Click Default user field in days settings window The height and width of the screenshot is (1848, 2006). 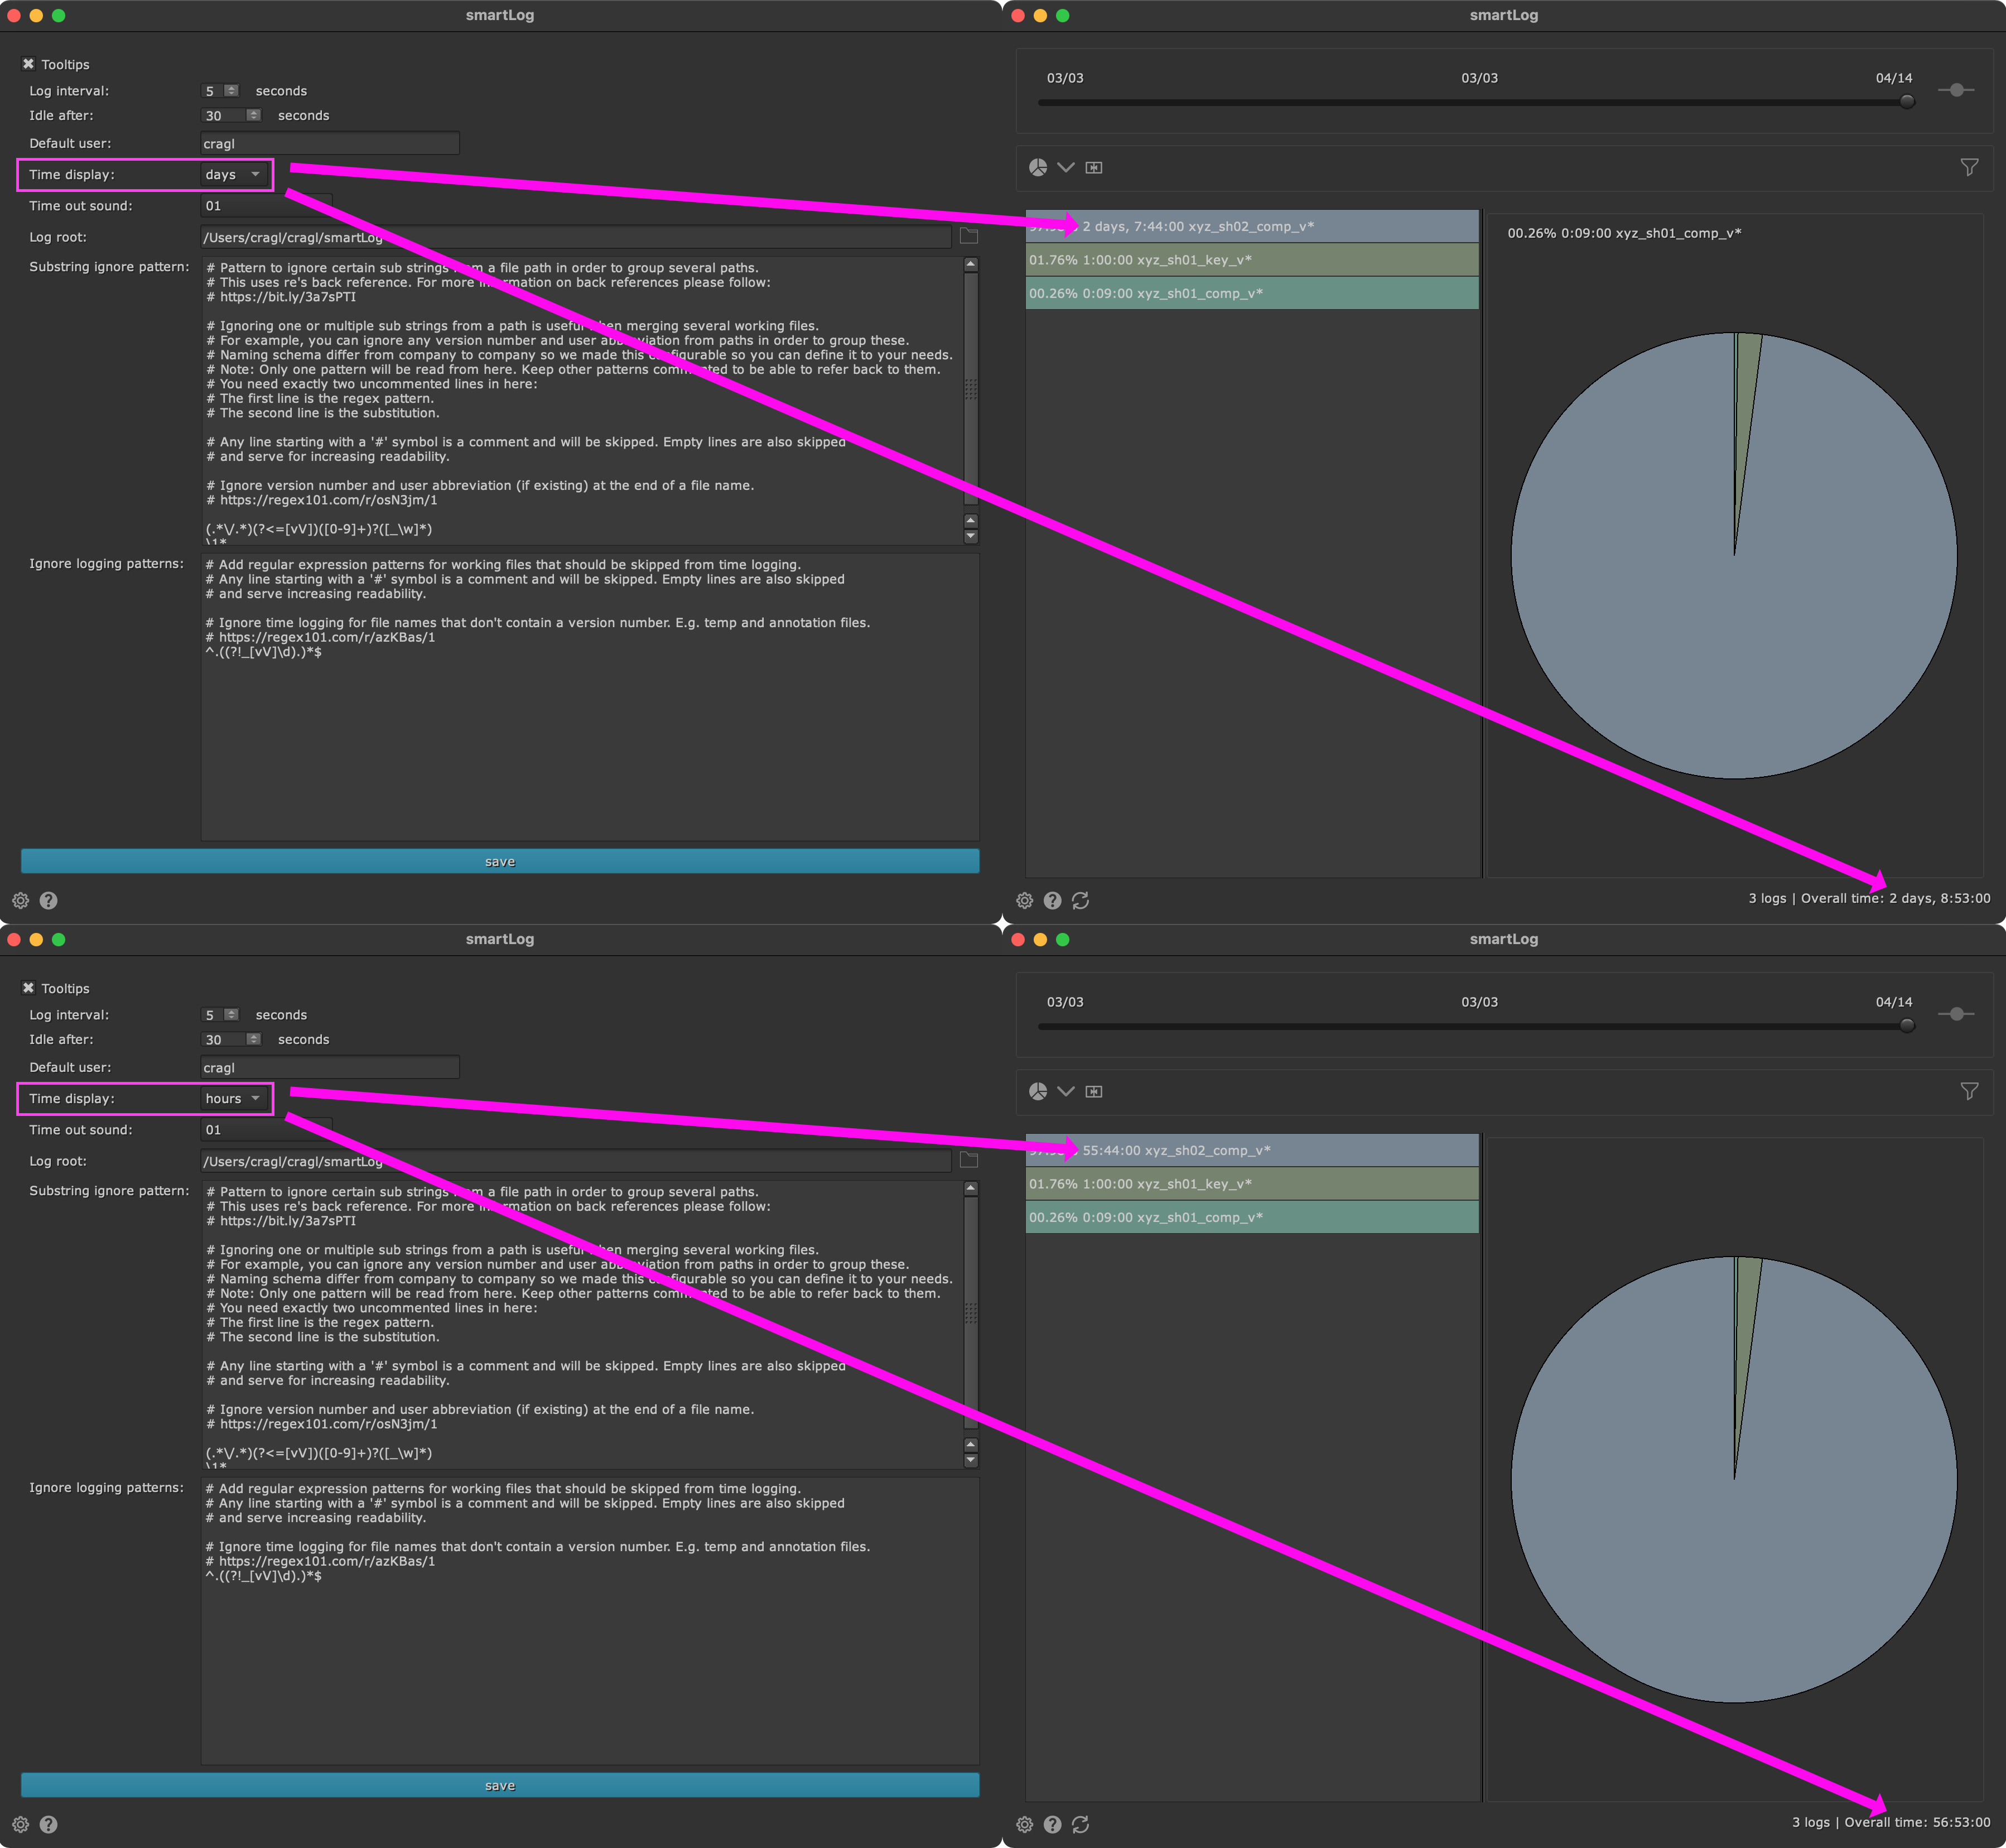tap(329, 143)
